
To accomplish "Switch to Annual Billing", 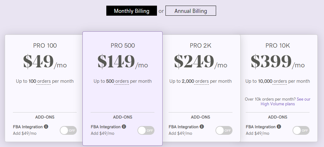I will tap(191, 11).
